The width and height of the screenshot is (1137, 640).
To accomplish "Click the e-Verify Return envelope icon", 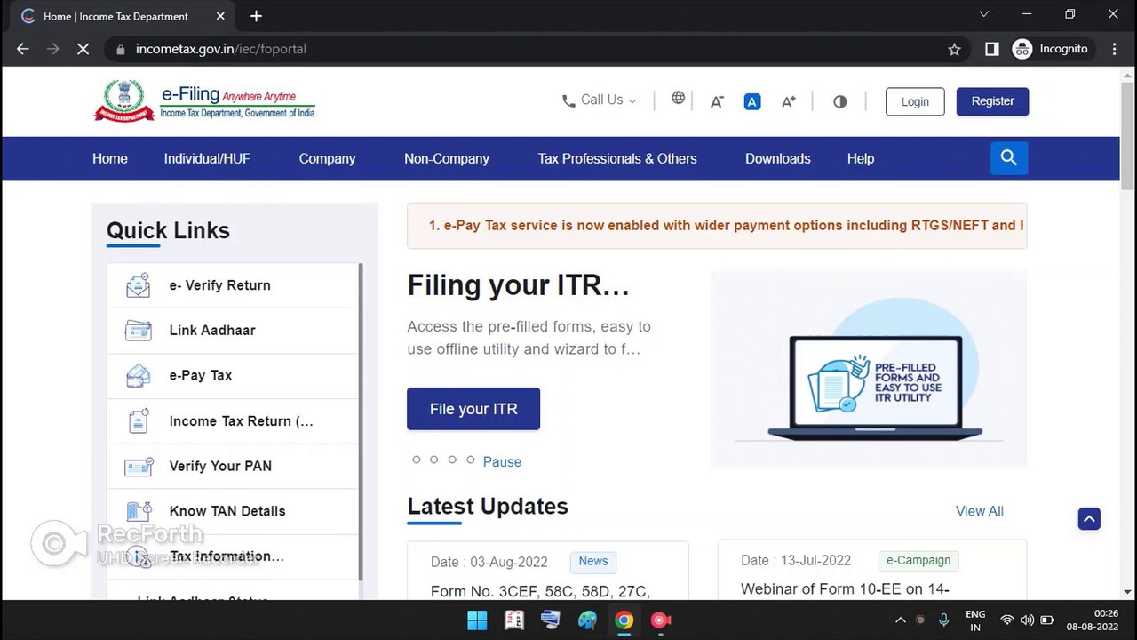I will [x=138, y=285].
